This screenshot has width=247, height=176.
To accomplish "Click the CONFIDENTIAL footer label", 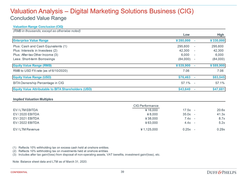I will click(19, 172).
